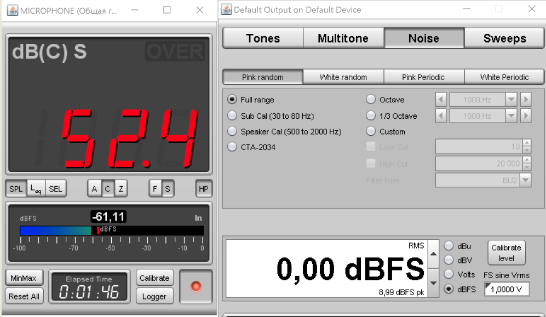The height and width of the screenshot is (317, 546).
Task: Click the dBFS input level meter bar
Action: pyautogui.click(x=112, y=230)
